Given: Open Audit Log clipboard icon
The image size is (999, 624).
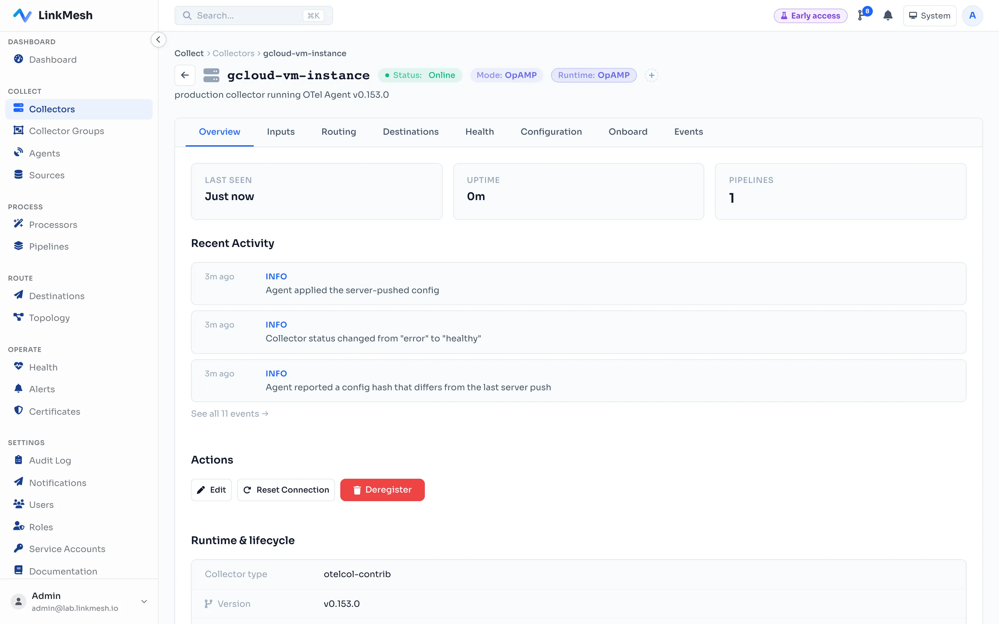Looking at the screenshot, I should (18, 460).
